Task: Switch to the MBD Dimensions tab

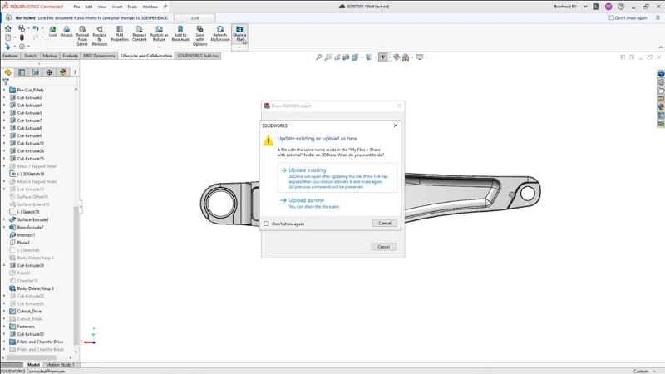Action: point(100,56)
